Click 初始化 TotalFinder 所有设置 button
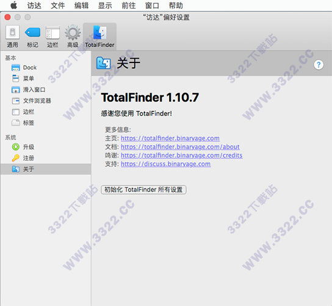The height and width of the screenshot is (306, 332). click(x=143, y=190)
